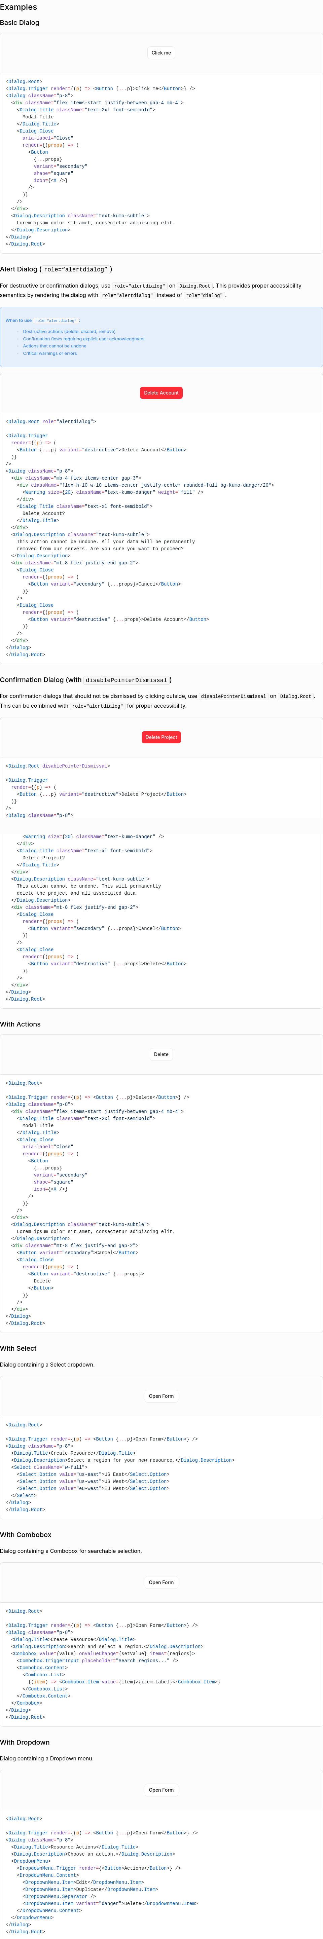
Task: Click "Dialog containing a Select dropdown." text
Action: (47, 1365)
